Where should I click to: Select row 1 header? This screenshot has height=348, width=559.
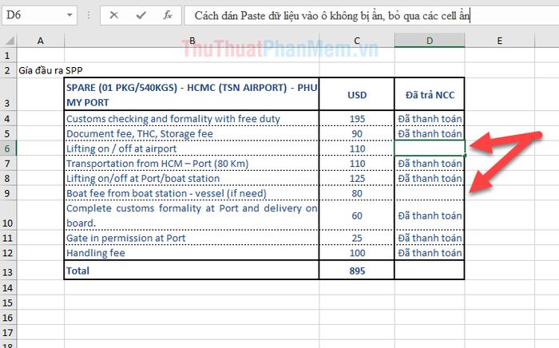pos(8,56)
